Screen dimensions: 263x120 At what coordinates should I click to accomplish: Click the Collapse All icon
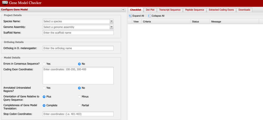[x=149, y=16]
